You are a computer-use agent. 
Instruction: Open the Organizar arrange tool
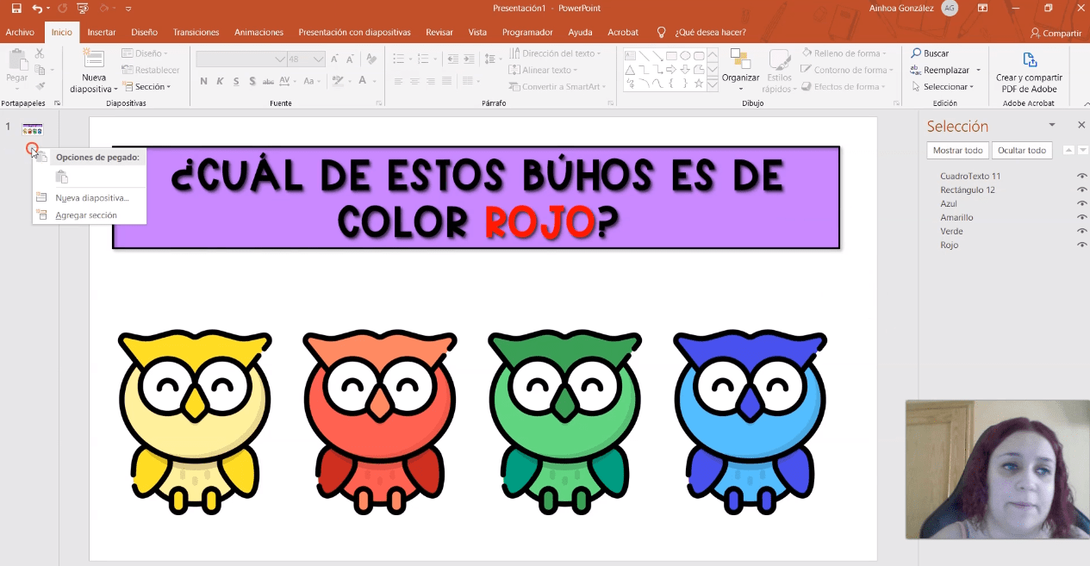(740, 65)
